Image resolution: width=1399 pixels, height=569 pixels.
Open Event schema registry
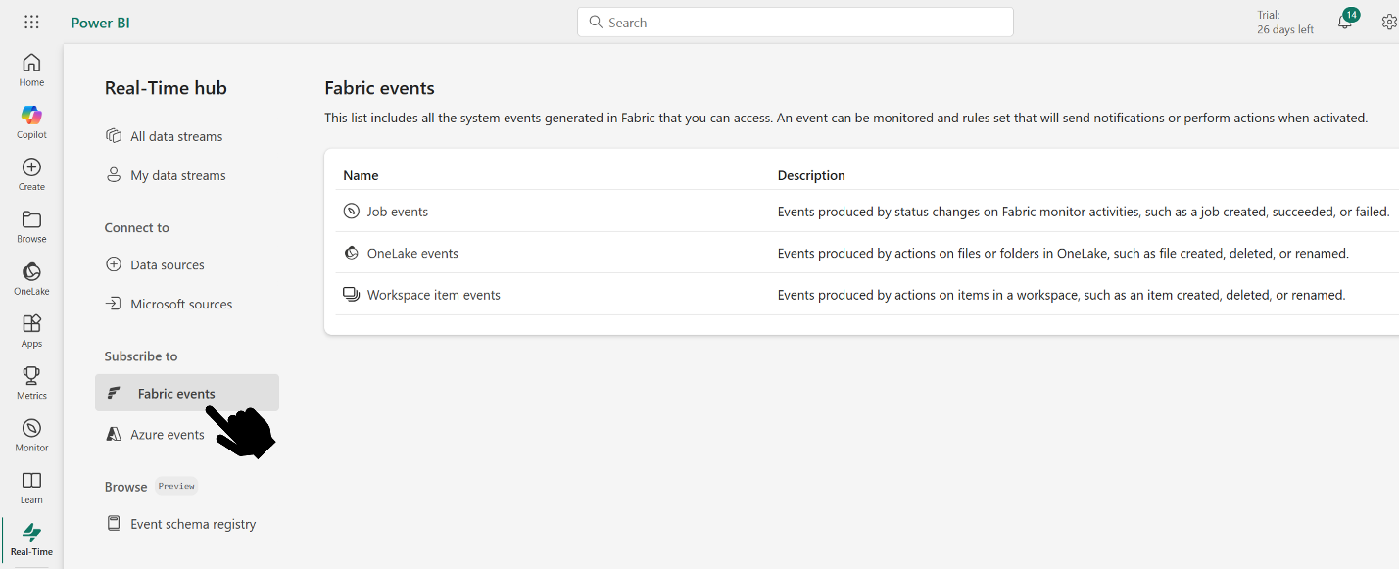(x=193, y=524)
